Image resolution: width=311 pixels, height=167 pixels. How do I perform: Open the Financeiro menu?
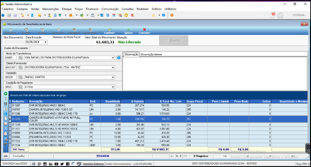[x=92, y=9]
